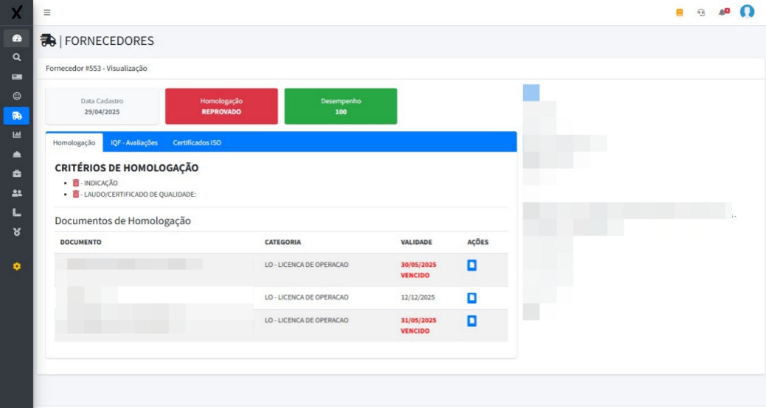The height and width of the screenshot is (408, 766).
Task: Click the orange book icon in the top bar
Action: coord(680,12)
